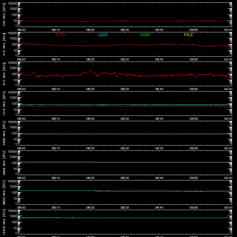Click 08:40 time label under 1415 MHz plot
Image resolution: width=237 pixels, height=237 pixels.
click(159, 119)
